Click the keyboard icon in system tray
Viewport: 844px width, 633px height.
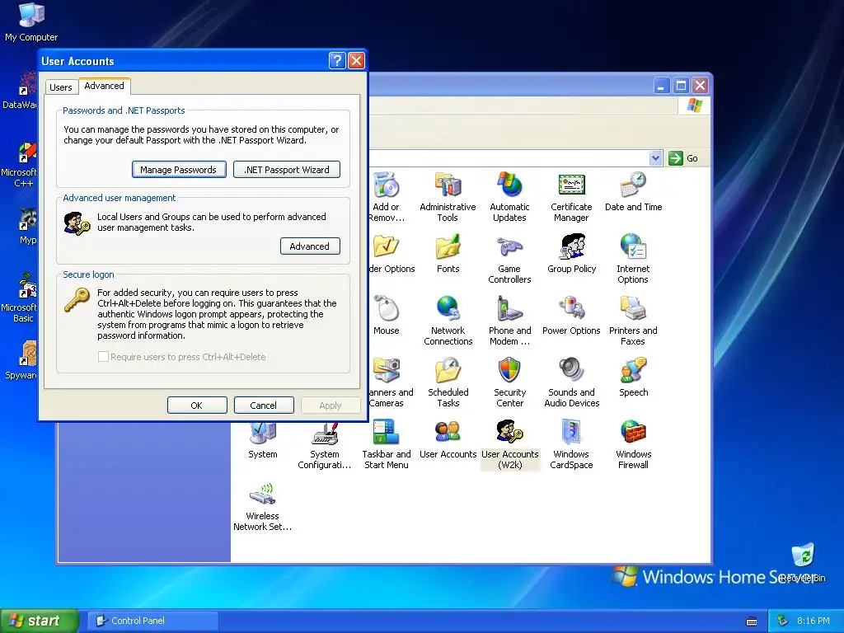pos(752,621)
